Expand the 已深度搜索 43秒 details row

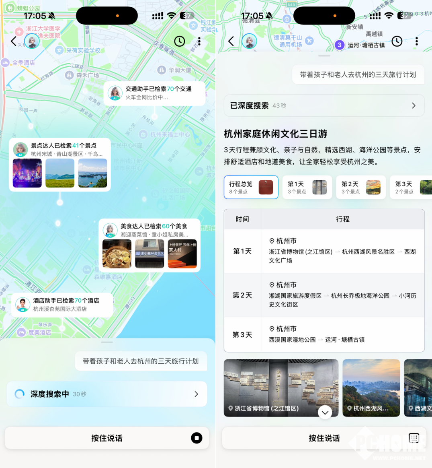coord(324,105)
